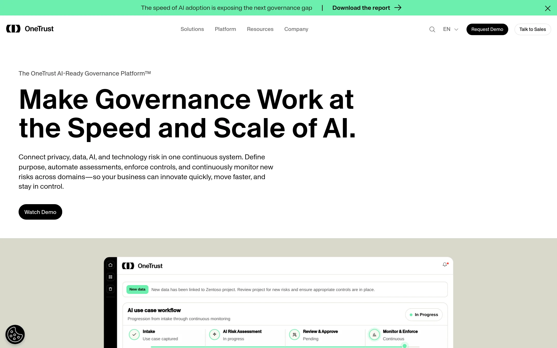Close the green announcement banner
This screenshot has height=348, width=557.
click(548, 8)
